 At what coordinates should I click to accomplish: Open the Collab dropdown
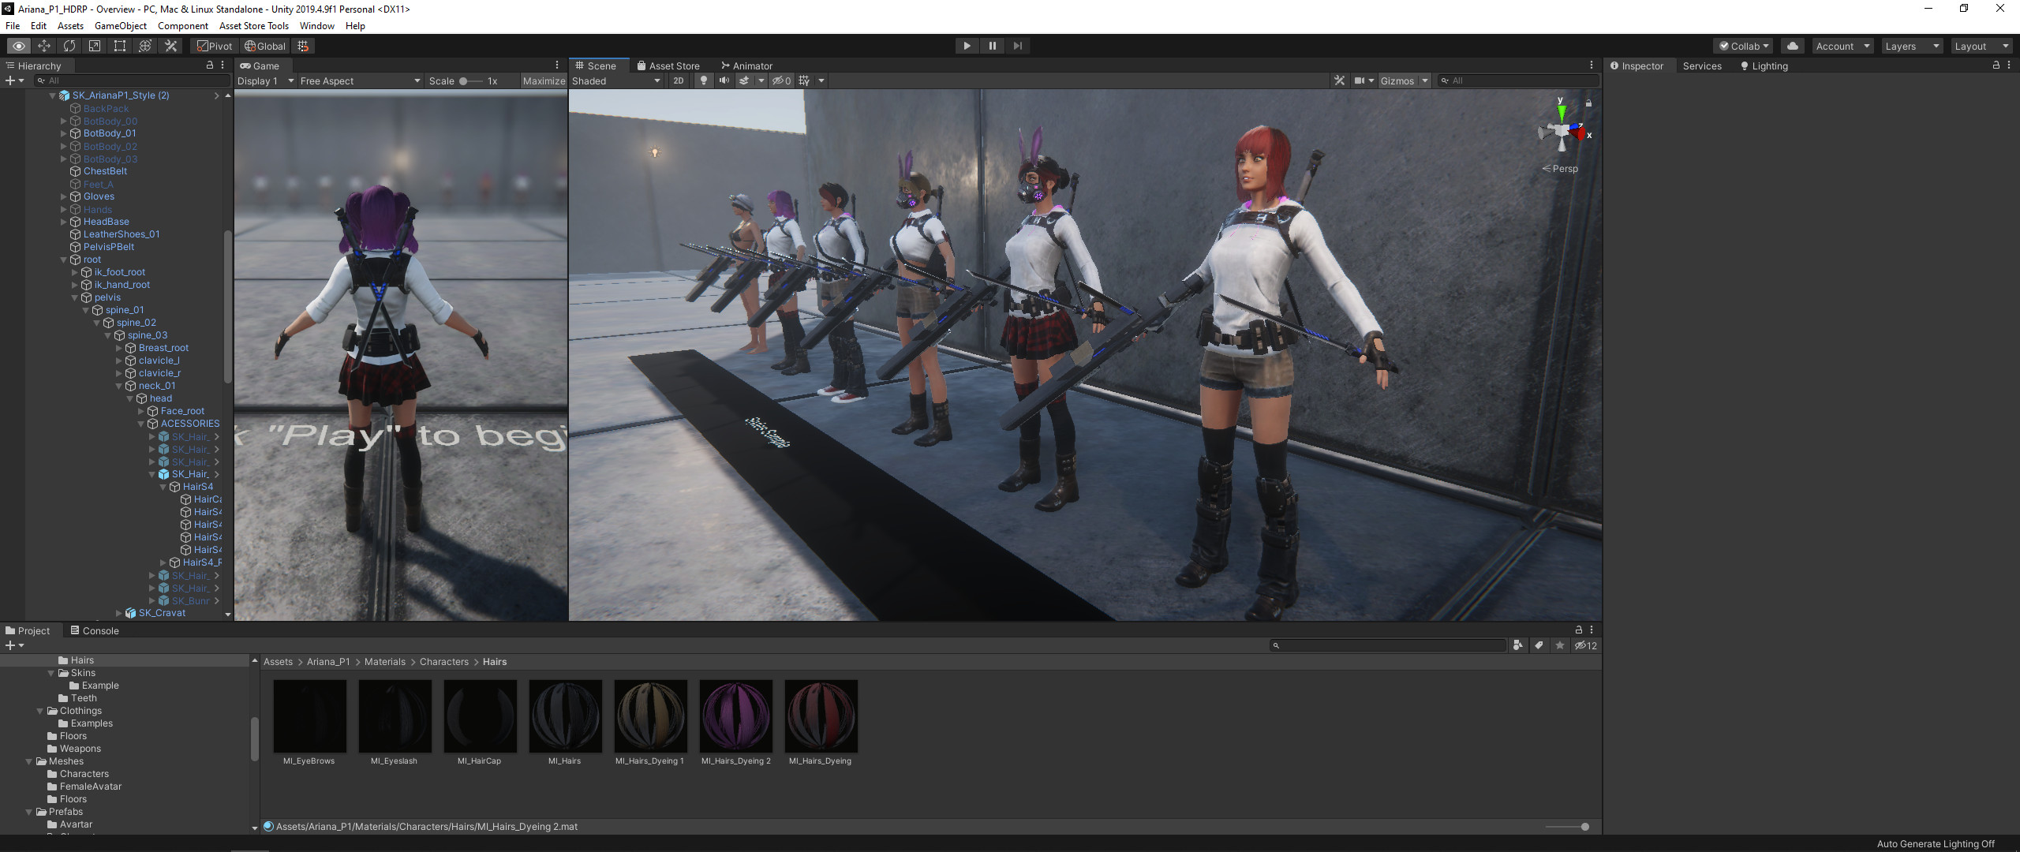pos(1744,46)
